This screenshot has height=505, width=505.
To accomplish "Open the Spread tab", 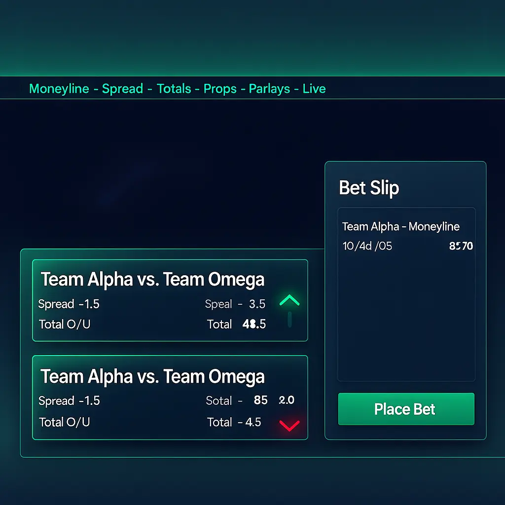I will point(122,89).
